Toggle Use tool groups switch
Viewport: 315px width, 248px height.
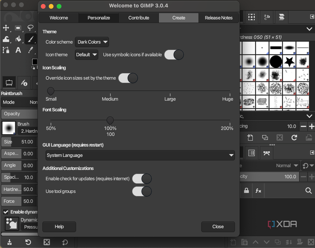(142, 191)
